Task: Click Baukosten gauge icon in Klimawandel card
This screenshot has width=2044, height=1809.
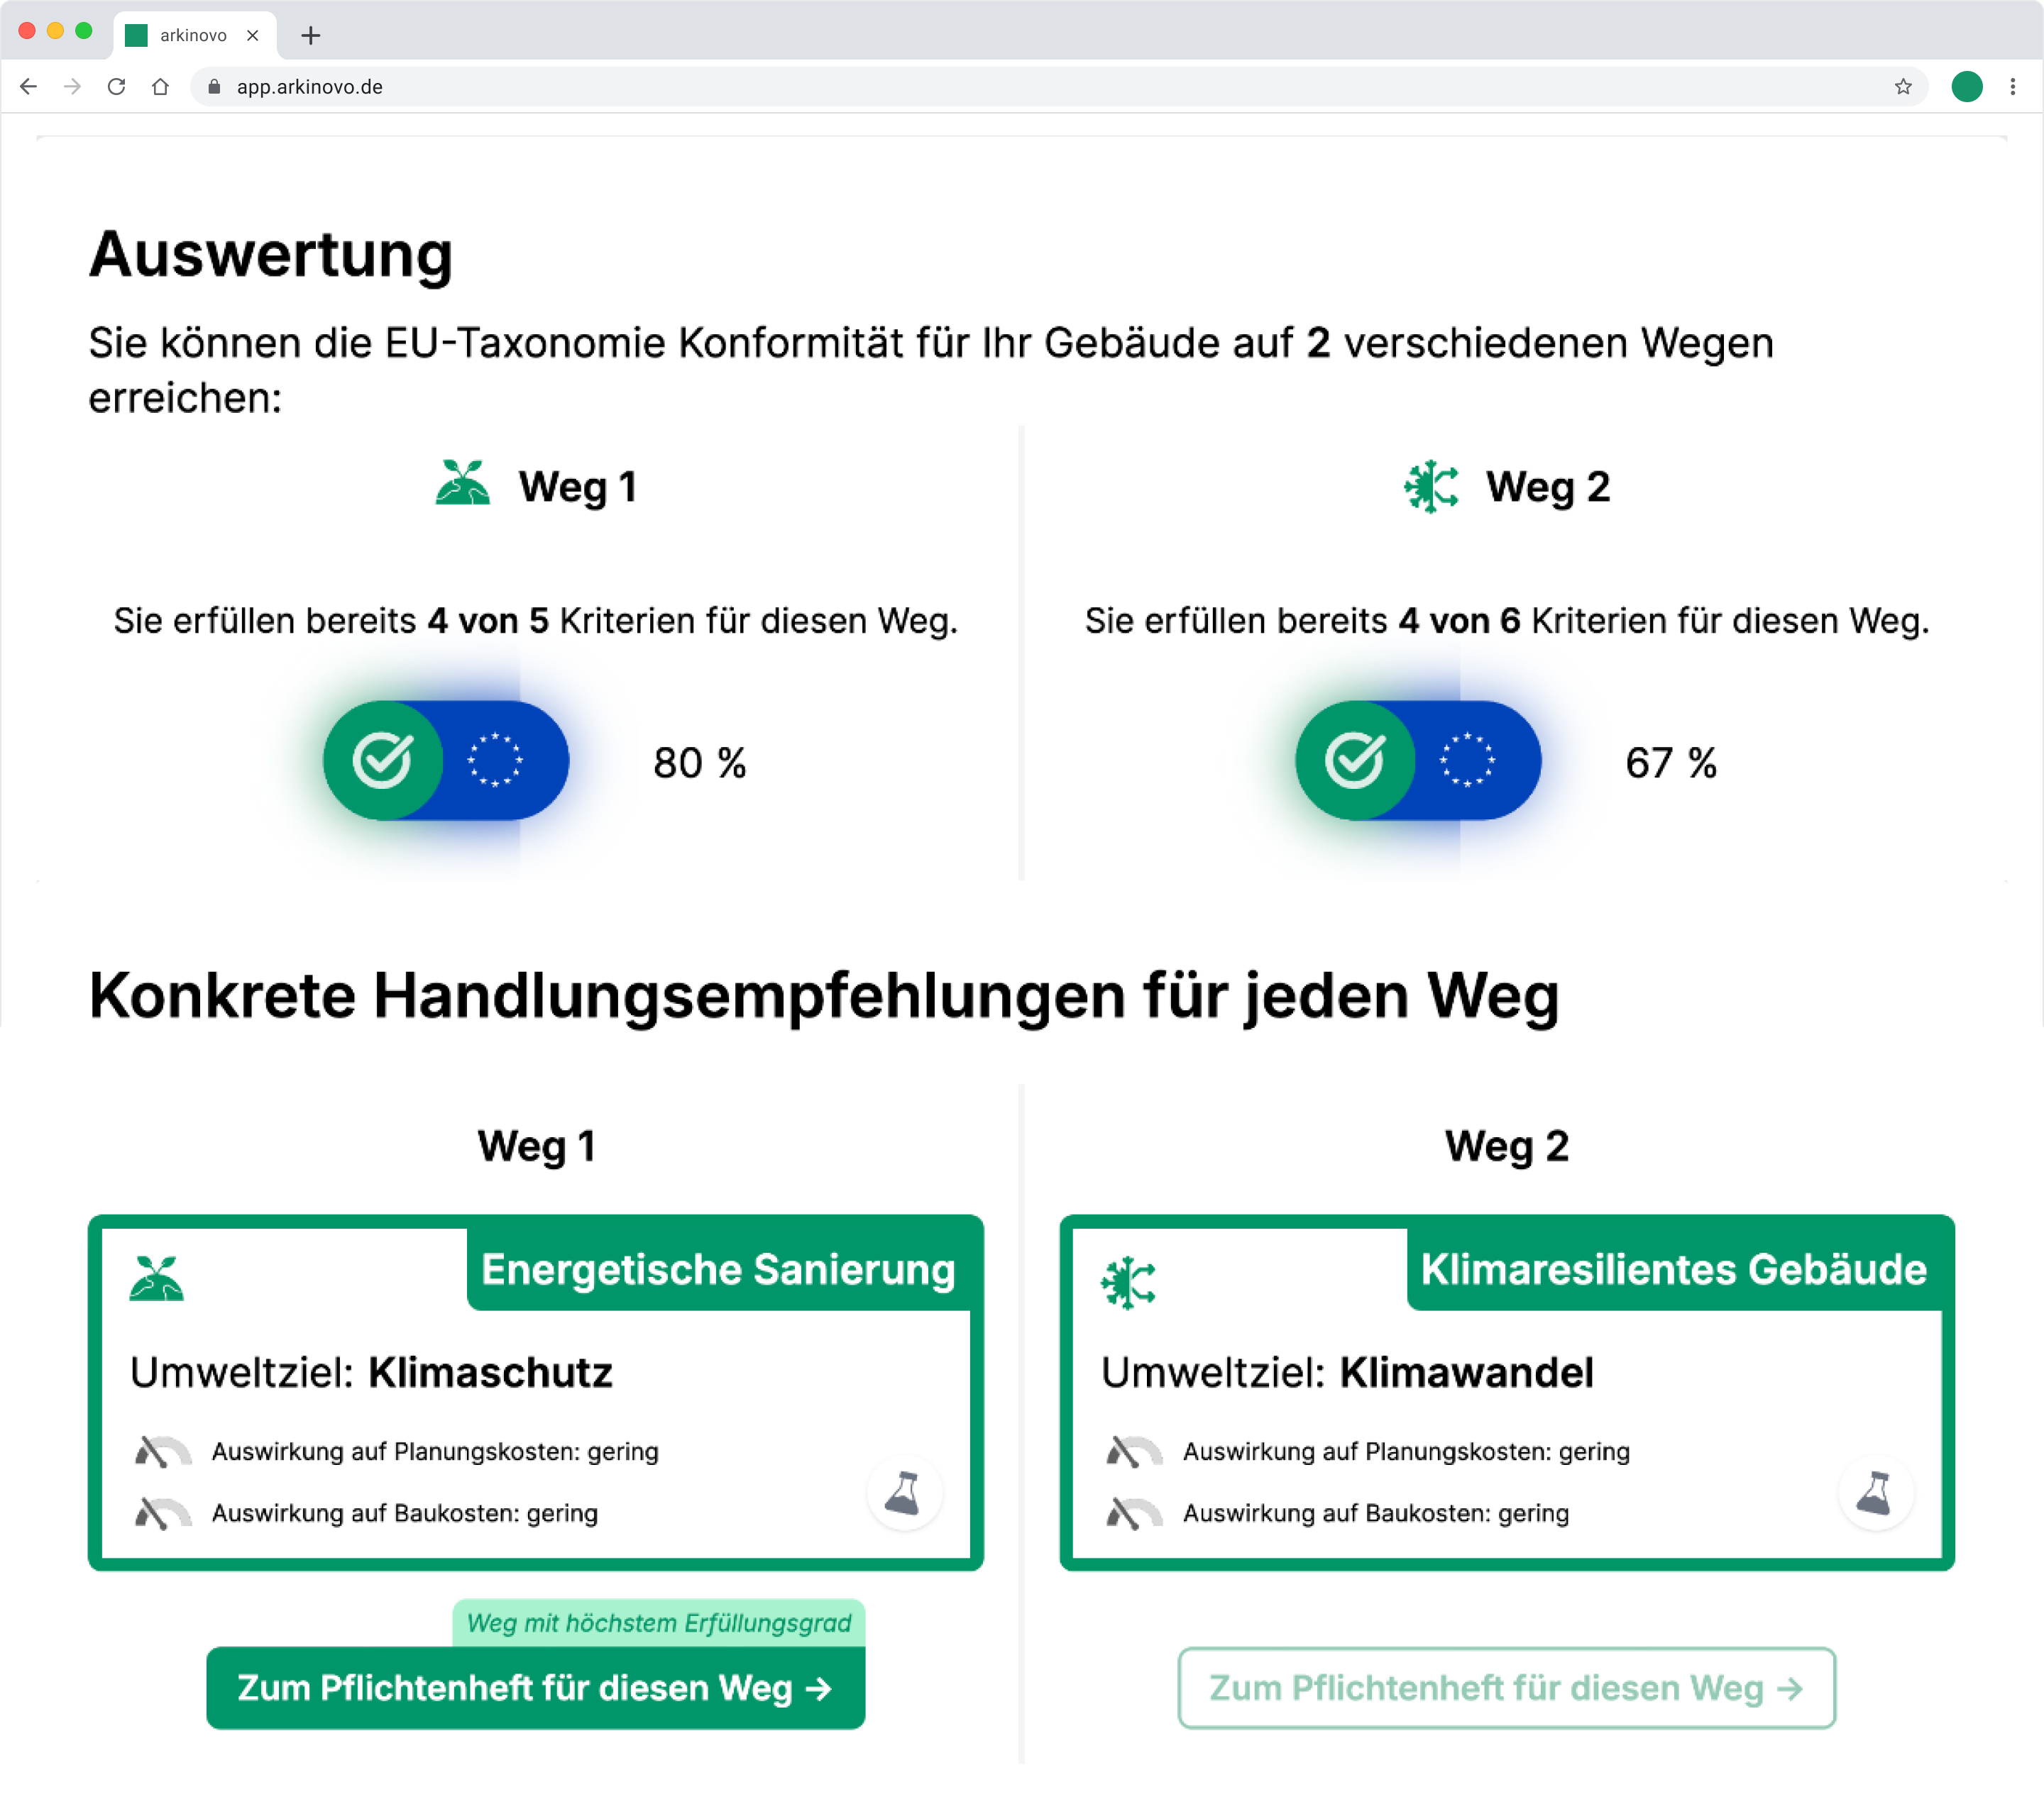Action: pyautogui.click(x=1134, y=1513)
